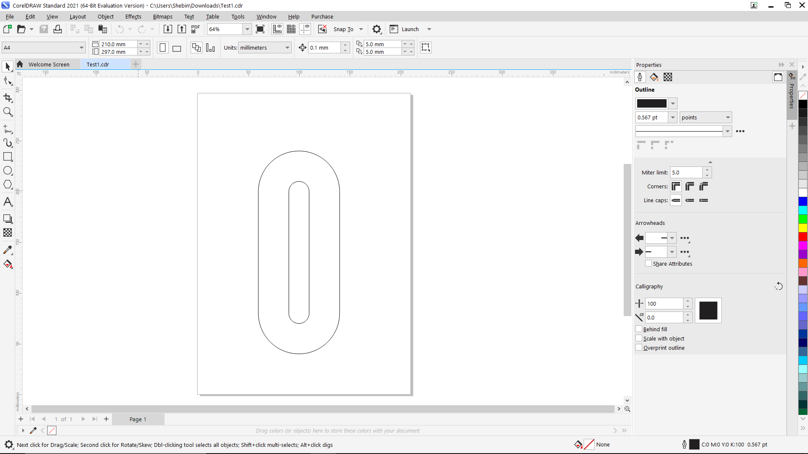Select the Text tool

point(8,201)
